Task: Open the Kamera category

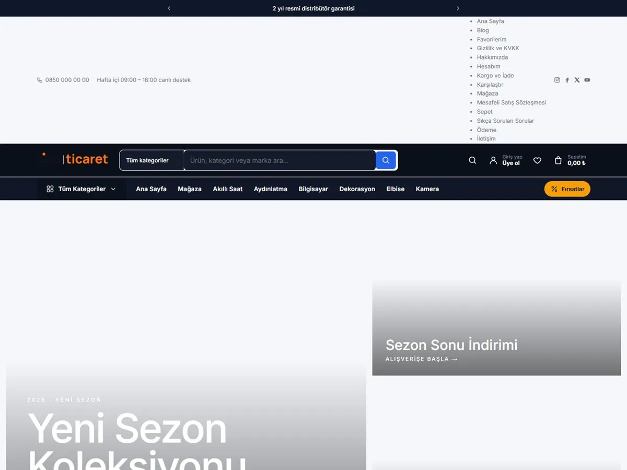Action: 427,189
